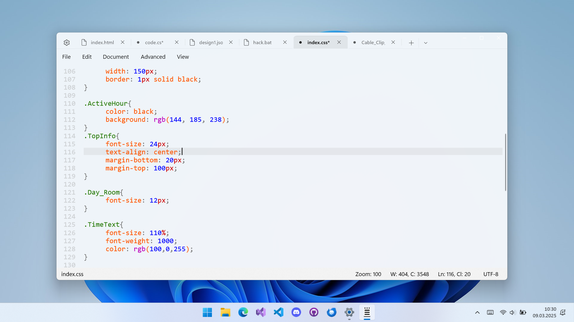Open Settings app from taskbar
This screenshot has width=574, height=322.
tap(349, 312)
